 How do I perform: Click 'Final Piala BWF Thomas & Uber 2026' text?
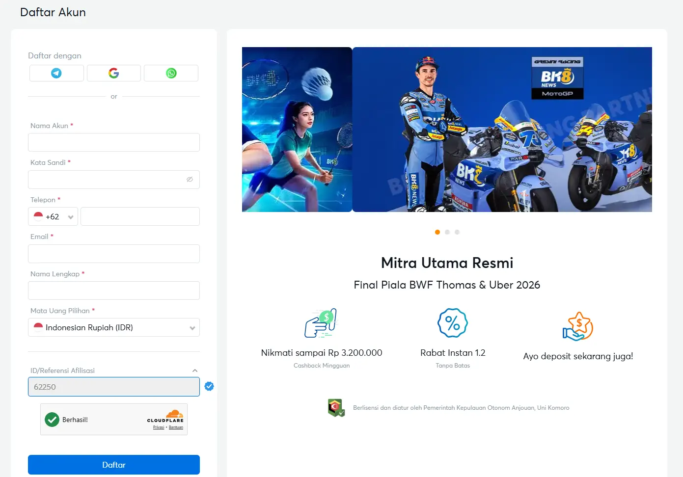447,285
